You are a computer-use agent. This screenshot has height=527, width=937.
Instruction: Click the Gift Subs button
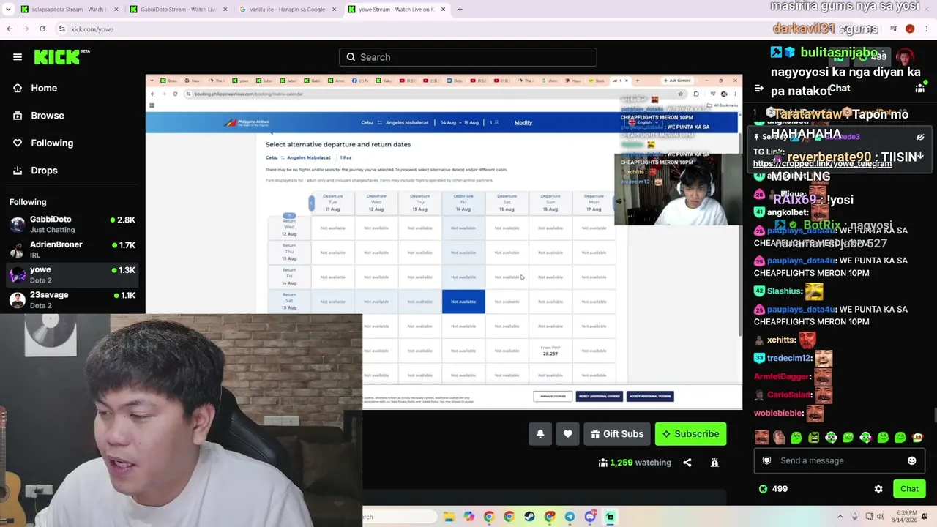[x=617, y=434]
